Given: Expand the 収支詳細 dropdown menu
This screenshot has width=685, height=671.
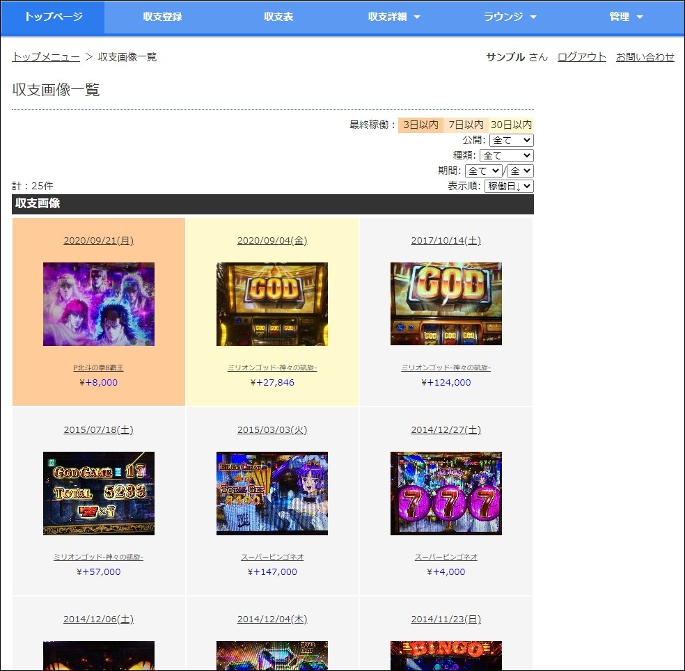Looking at the screenshot, I should (x=393, y=17).
